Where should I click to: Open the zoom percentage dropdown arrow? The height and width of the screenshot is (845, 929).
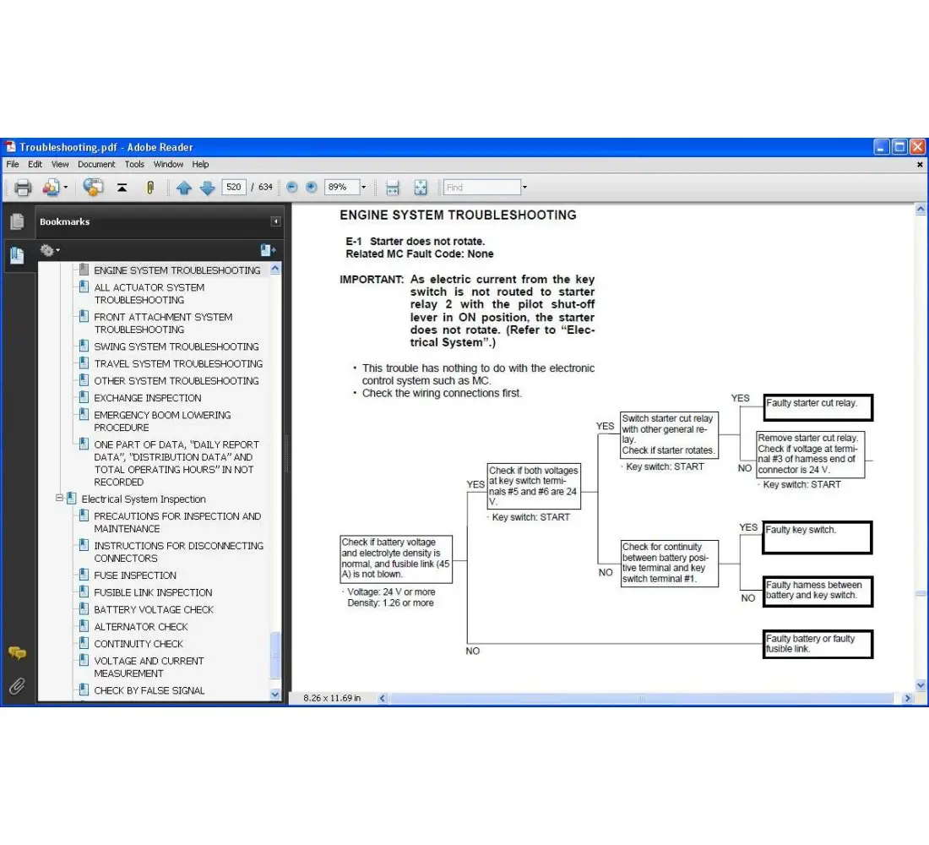pyautogui.click(x=364, y=188)
